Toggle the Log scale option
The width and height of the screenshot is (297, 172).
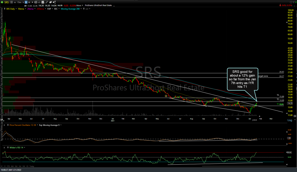click(x=290, y=120)
